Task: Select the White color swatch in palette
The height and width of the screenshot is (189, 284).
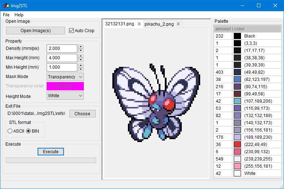Action: pyautogui.click(x=237, y=173)
